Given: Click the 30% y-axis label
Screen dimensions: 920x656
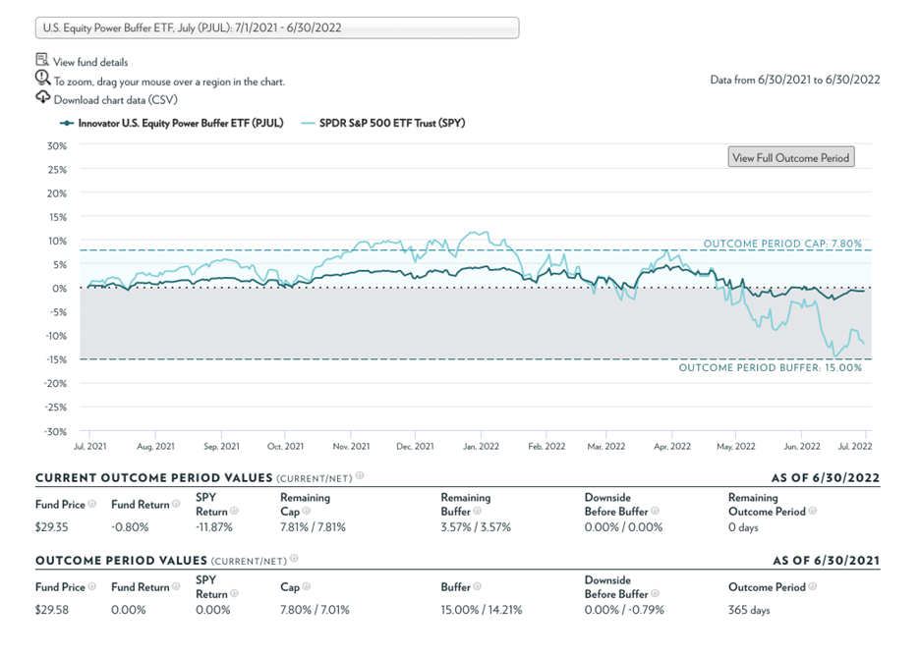Looking at the screenshot, I should (x=57, y=145).
